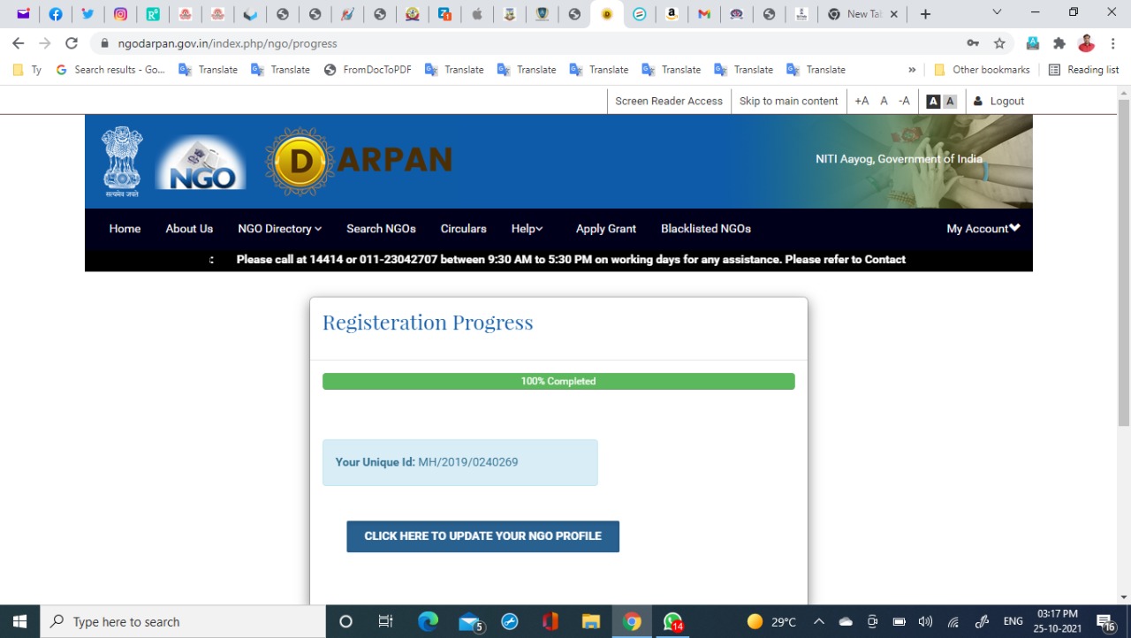
Task: Click the saved password key icon
Action: click(x=973, y=43)
